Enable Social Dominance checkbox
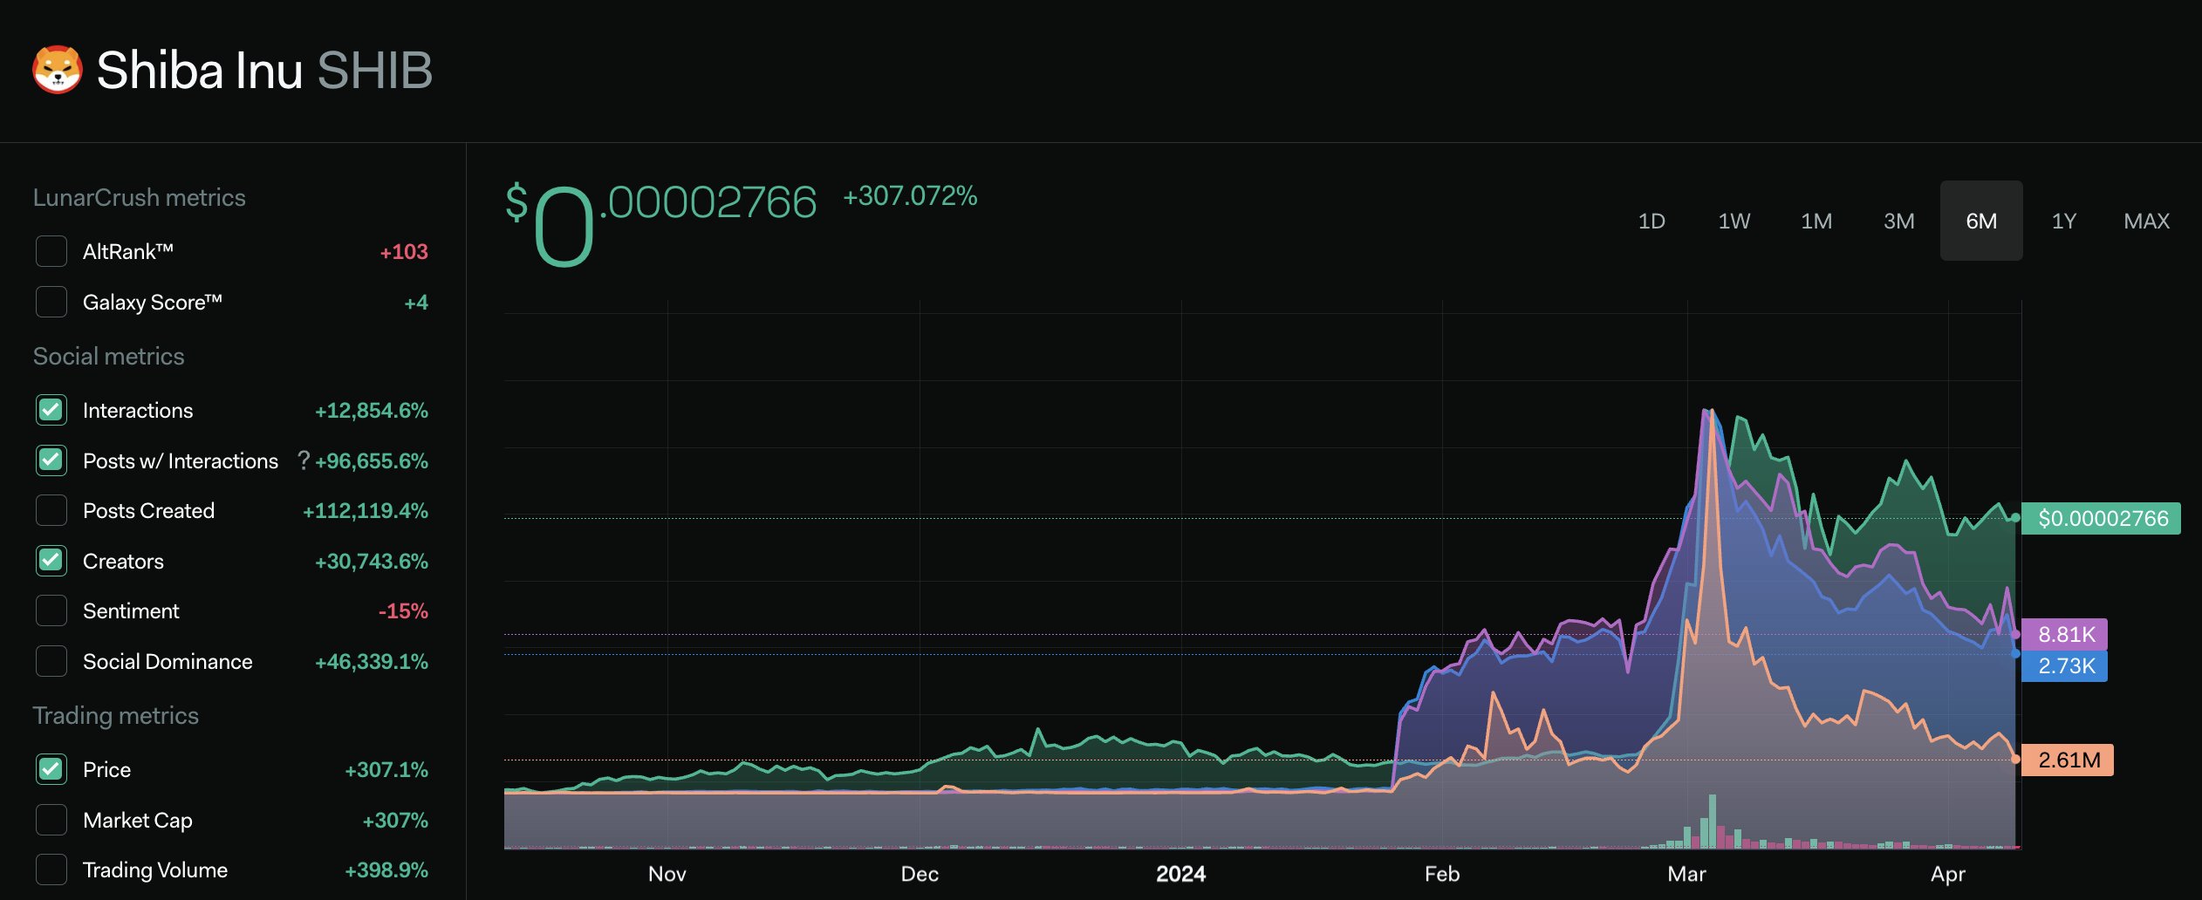 pyautogui.click(x=51, y=661)
